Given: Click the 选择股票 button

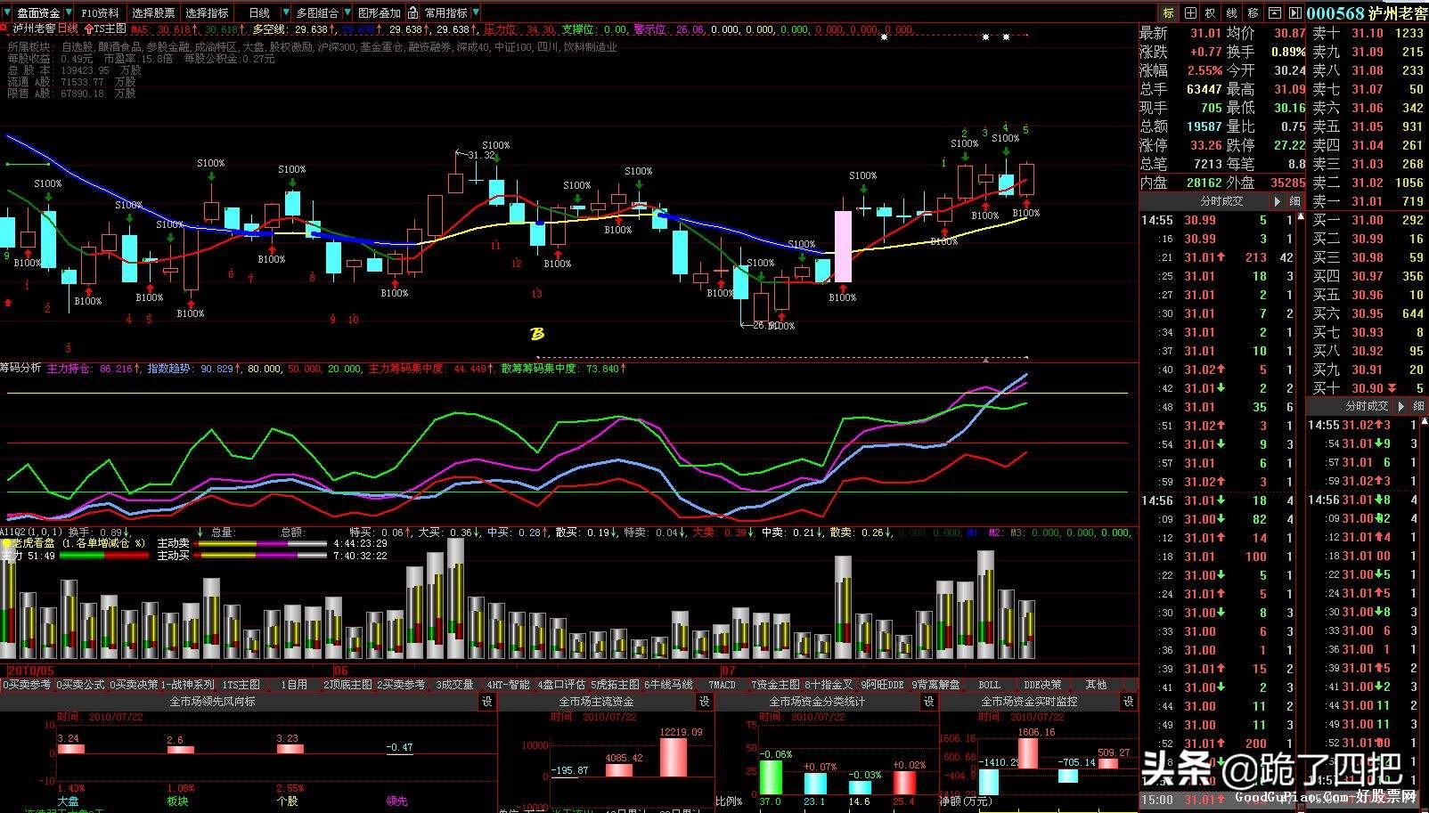Looking at the screenshot, I should (x=154, y=13).
